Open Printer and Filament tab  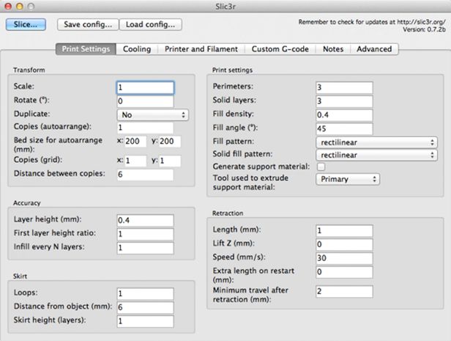coord(201,49)
